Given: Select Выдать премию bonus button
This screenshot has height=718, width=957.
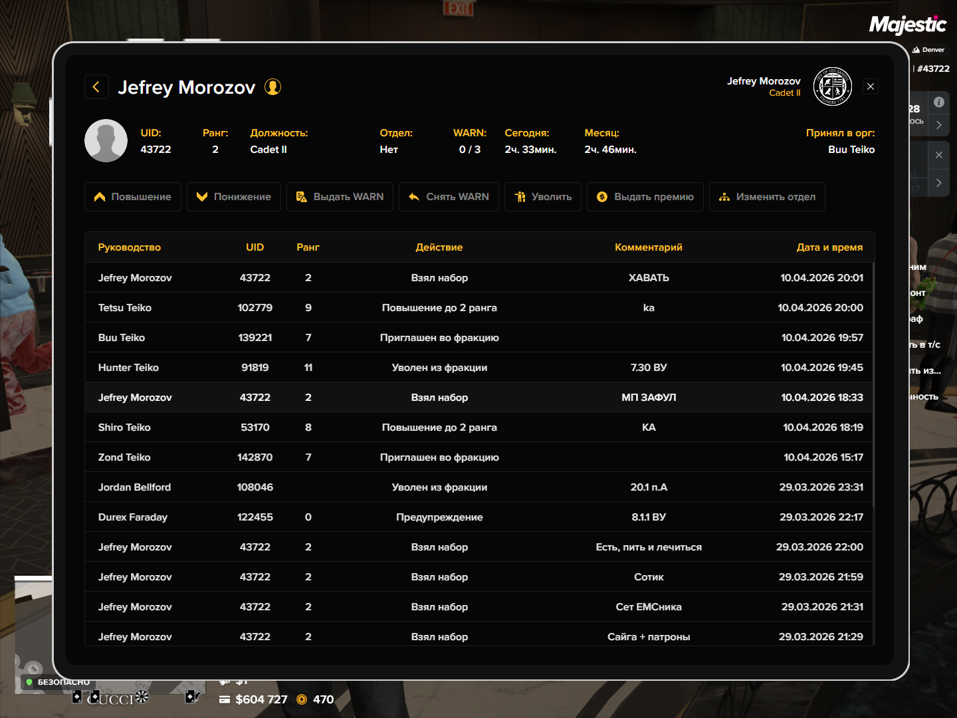Looking at the screenshot, I should point(645,197).
